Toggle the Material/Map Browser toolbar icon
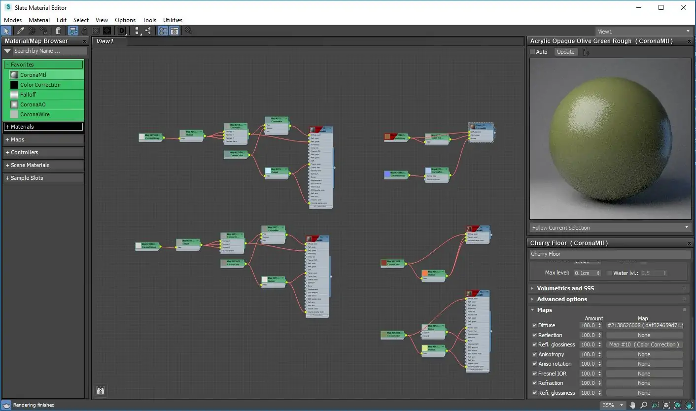The image size is (696, 411). point(163,31)
